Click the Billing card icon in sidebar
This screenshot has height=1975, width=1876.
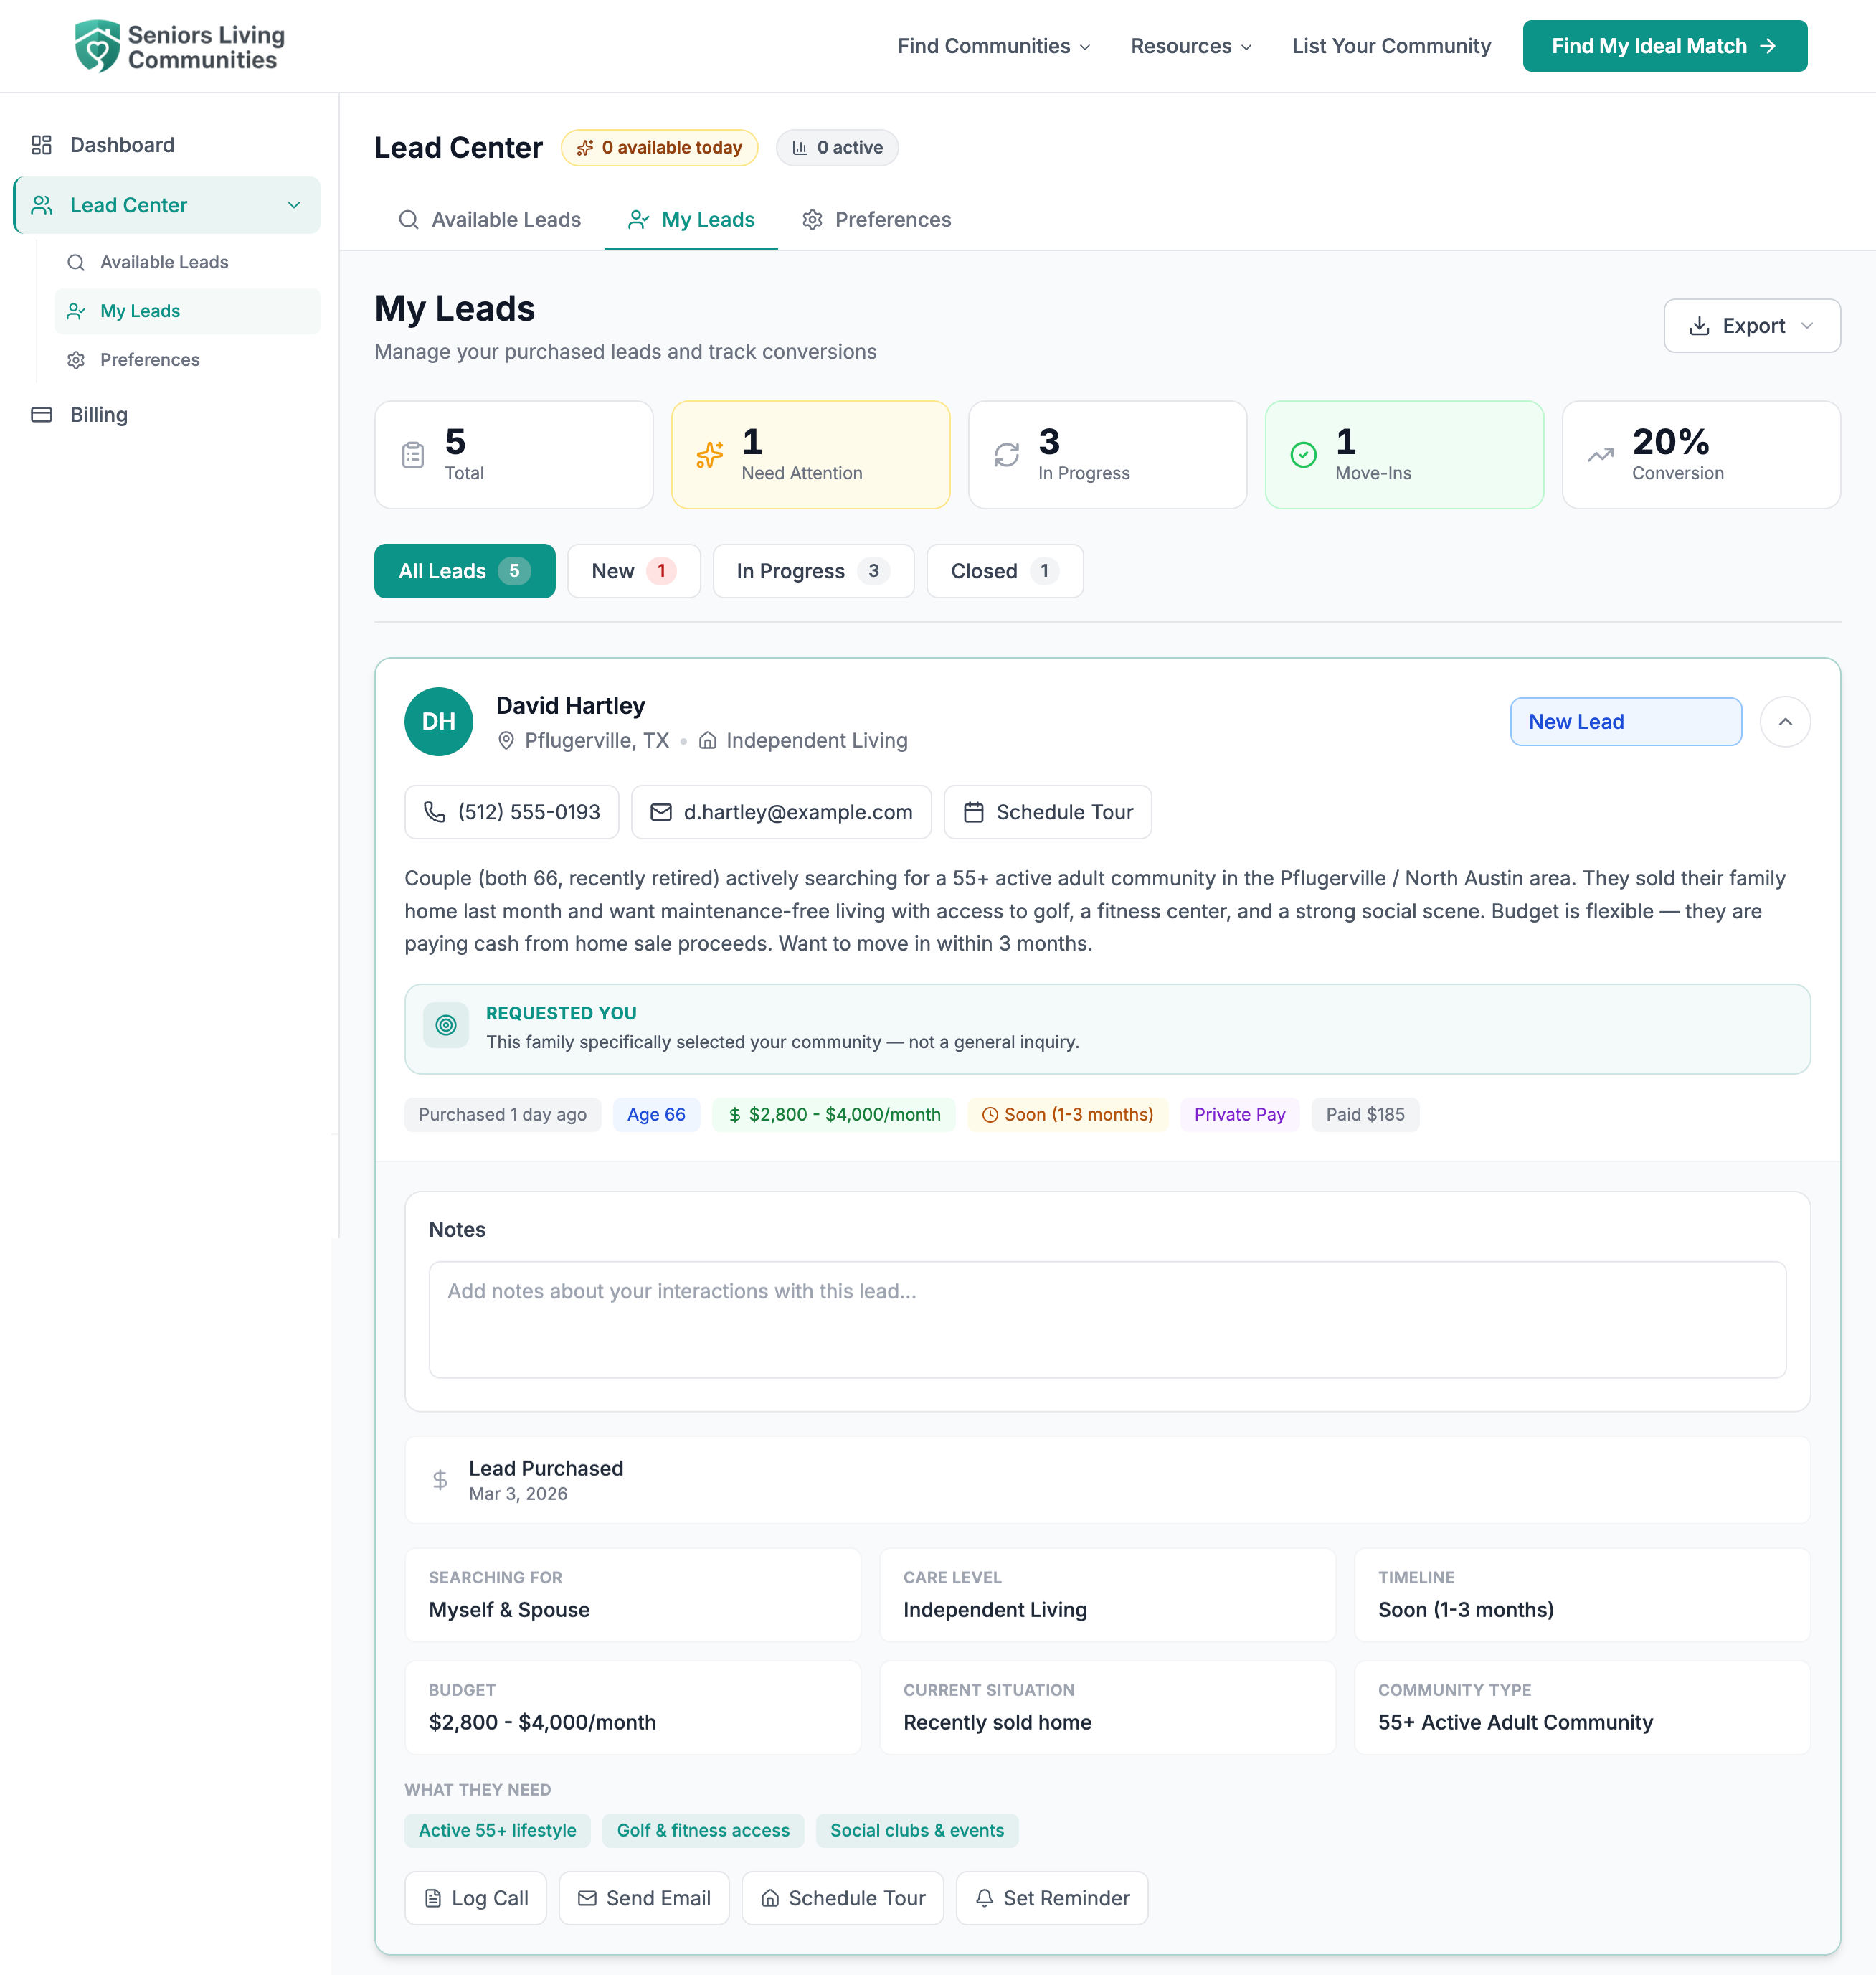click(x=42, y=414)
